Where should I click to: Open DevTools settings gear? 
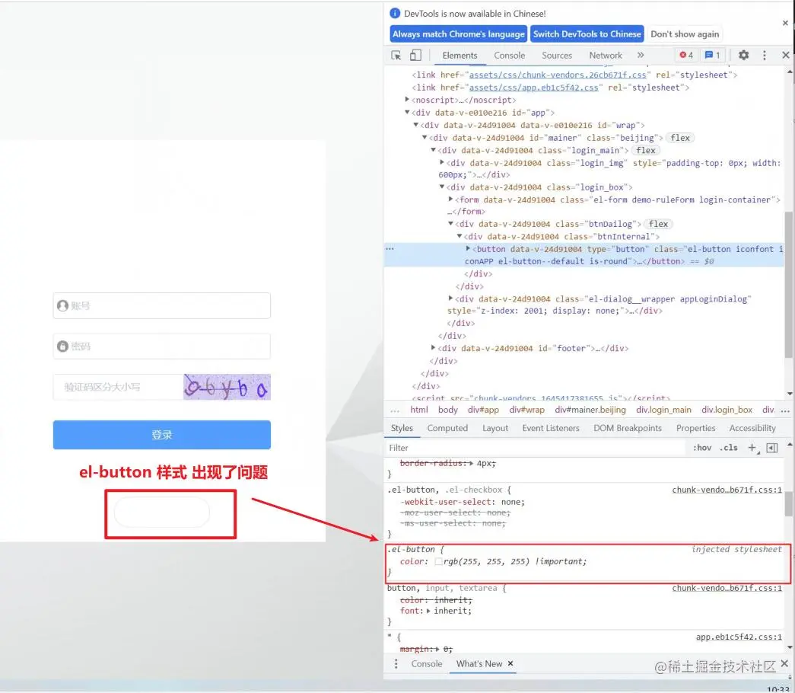743,55
